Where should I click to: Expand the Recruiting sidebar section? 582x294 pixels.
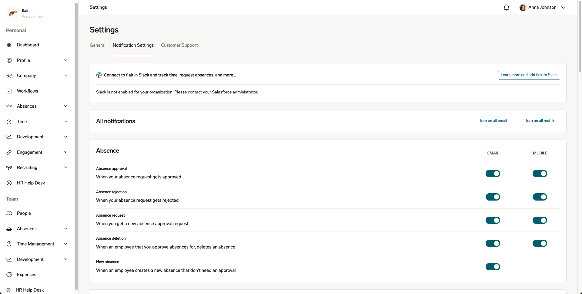tap(65, 167)
